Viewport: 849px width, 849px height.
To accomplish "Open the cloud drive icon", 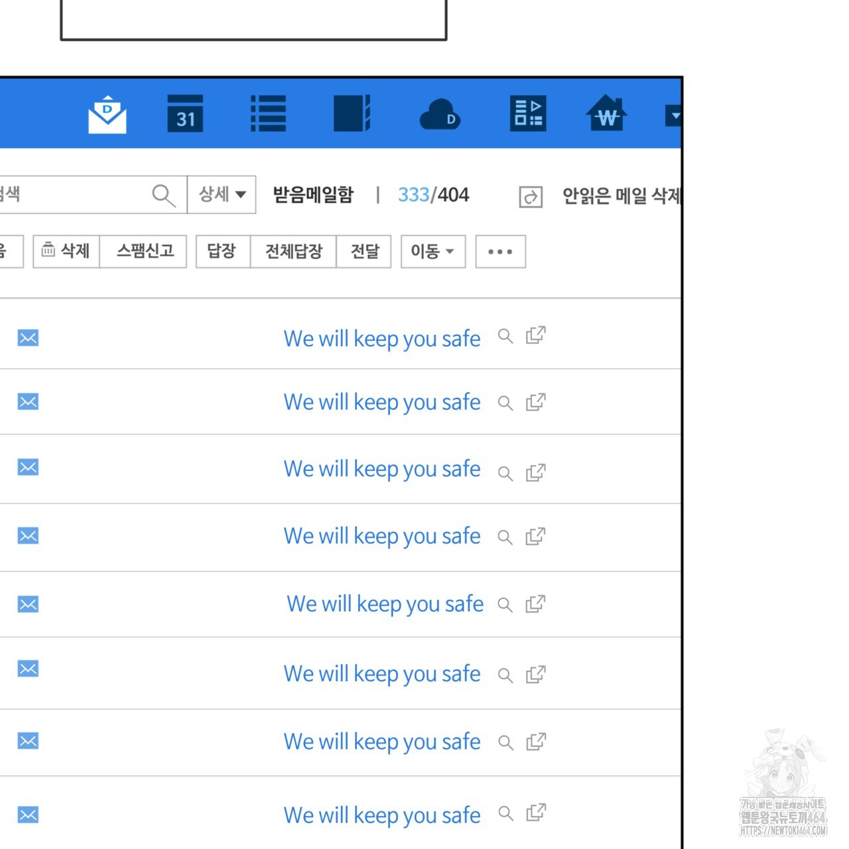I will (440, 114).
